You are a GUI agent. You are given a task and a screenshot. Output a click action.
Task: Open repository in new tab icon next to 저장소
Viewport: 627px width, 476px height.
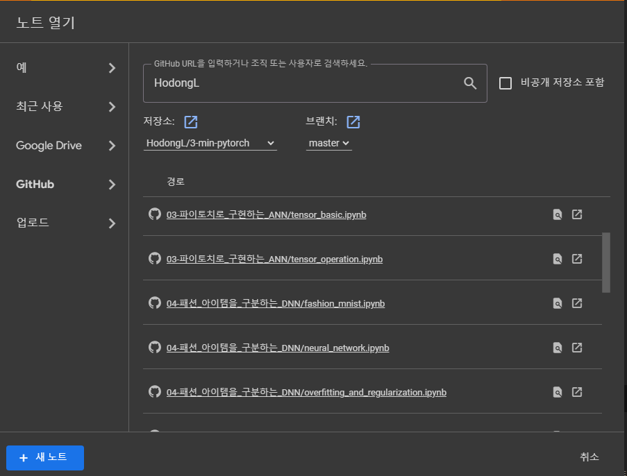coord(191,122)
